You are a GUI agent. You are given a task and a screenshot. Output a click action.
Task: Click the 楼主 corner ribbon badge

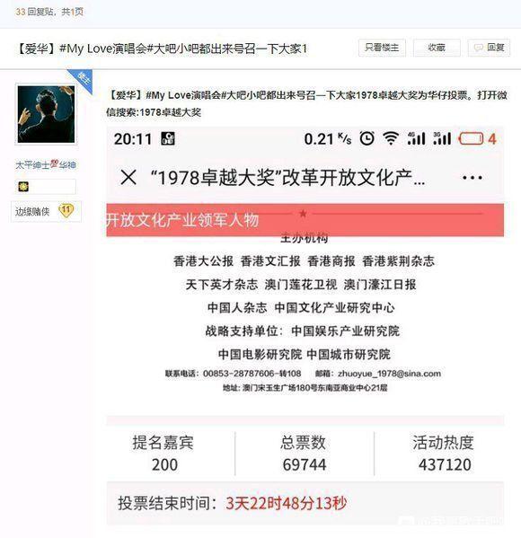click(82, 81)
